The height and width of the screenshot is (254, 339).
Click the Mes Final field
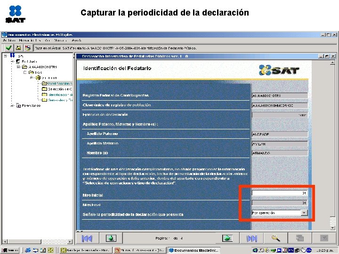(x=280, y=203)
